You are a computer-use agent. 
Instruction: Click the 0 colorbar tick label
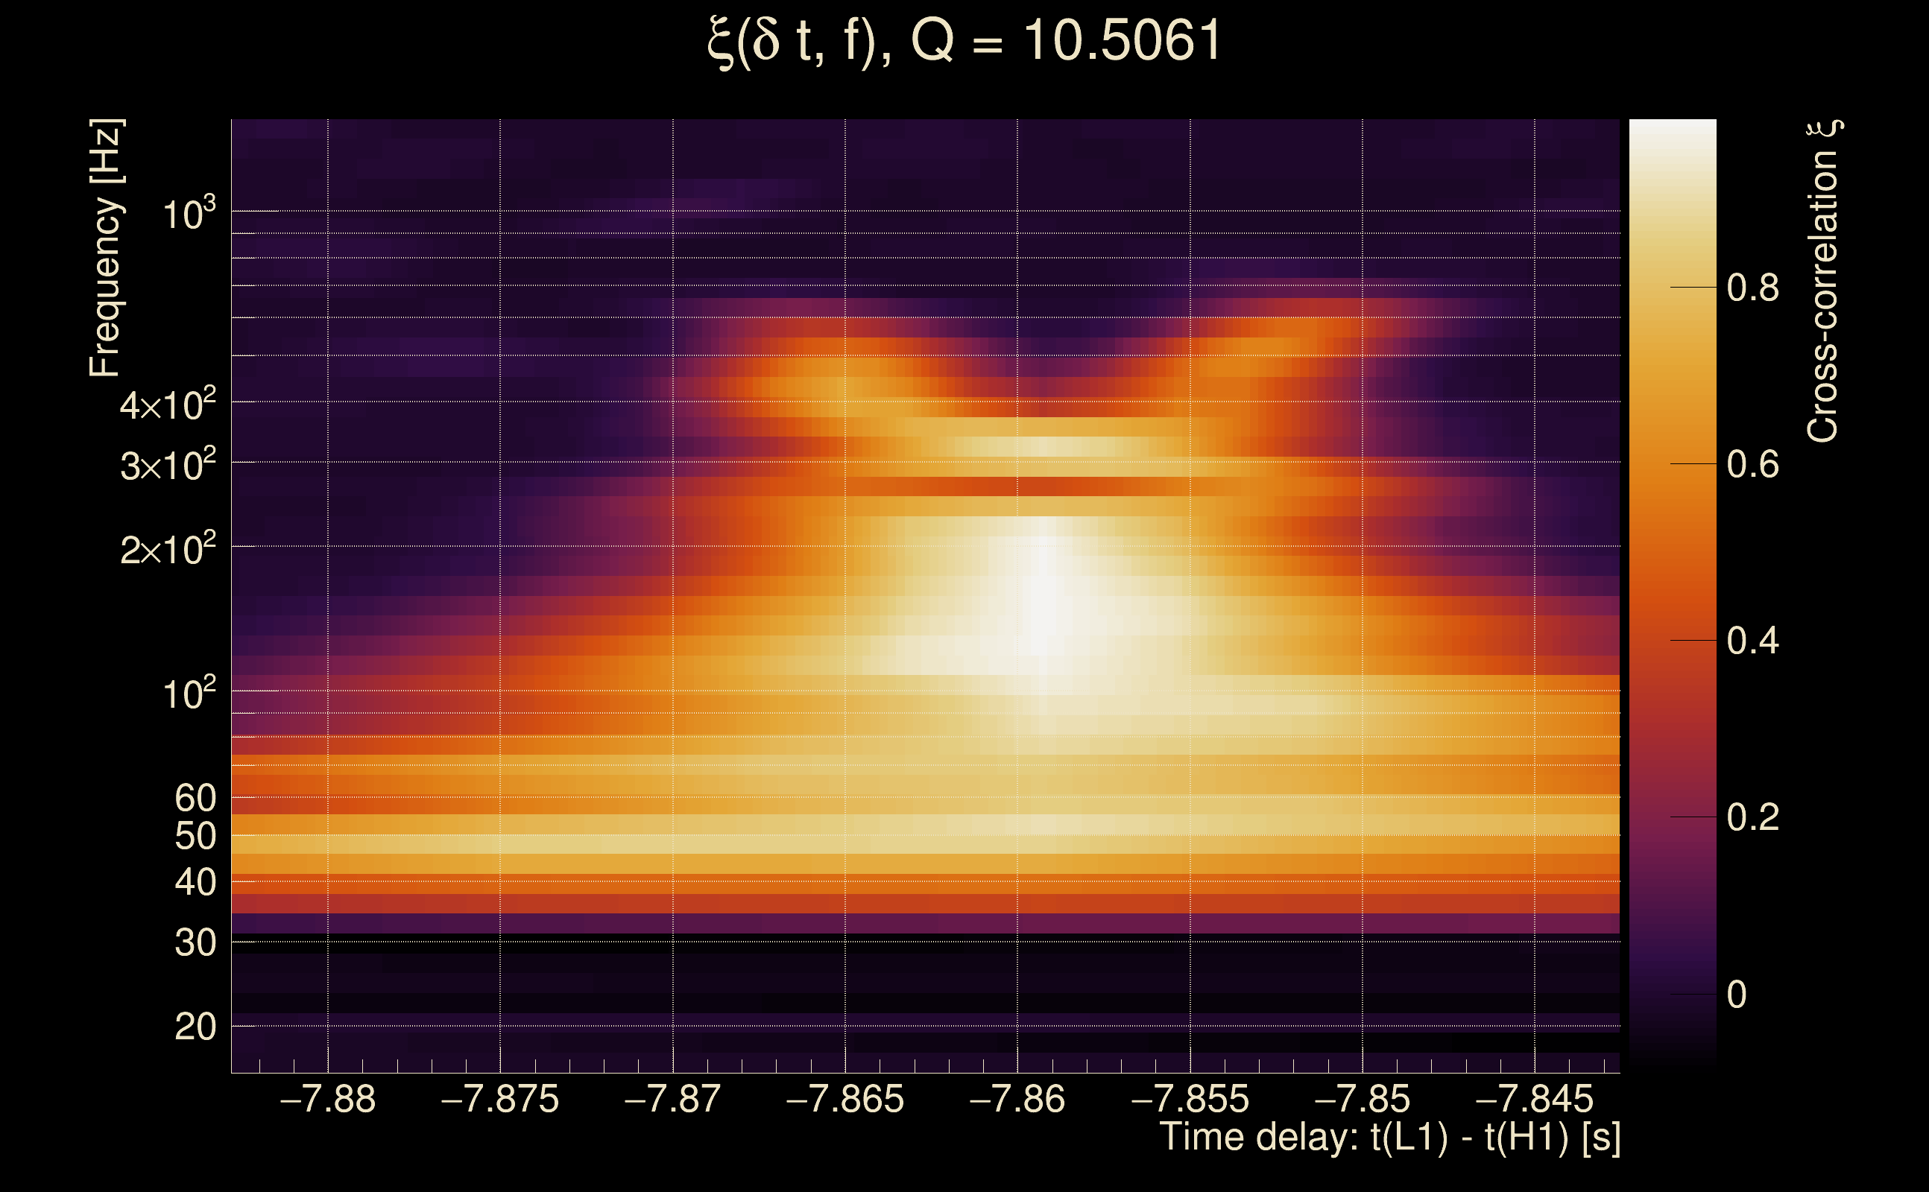point(1736,995)
